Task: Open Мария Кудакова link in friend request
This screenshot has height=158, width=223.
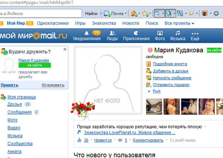Action: point(33,60)
